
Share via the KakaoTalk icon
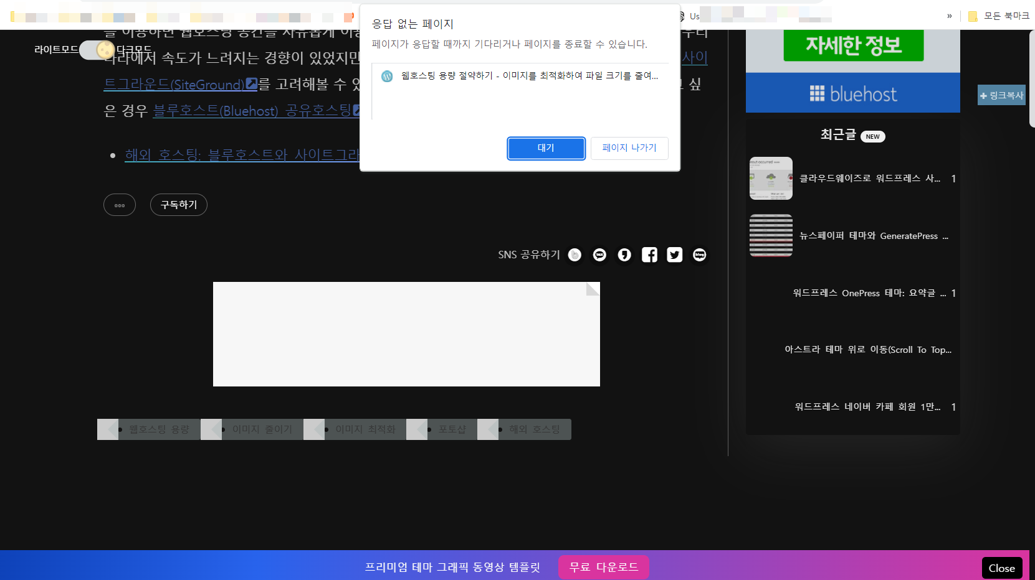599,255
